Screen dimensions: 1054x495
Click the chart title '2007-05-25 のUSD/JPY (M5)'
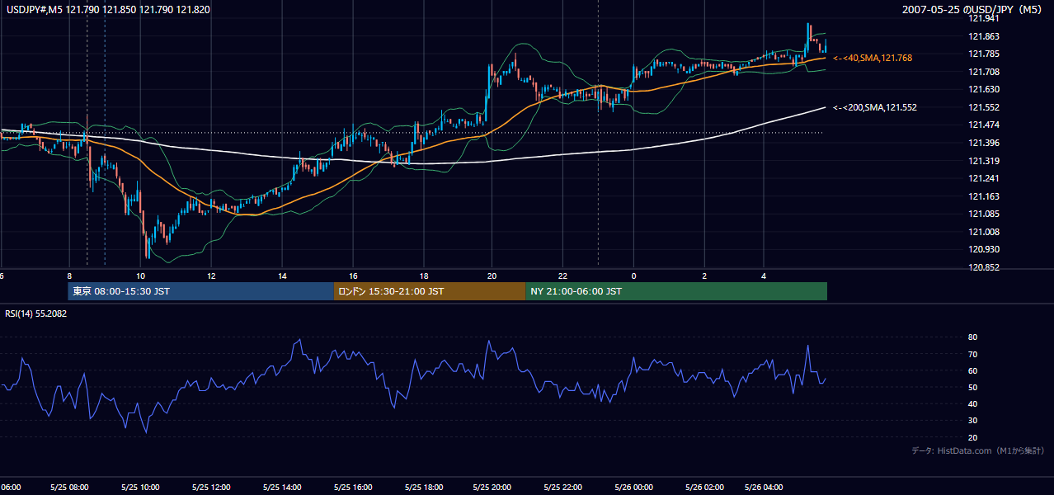coord(973,9)
